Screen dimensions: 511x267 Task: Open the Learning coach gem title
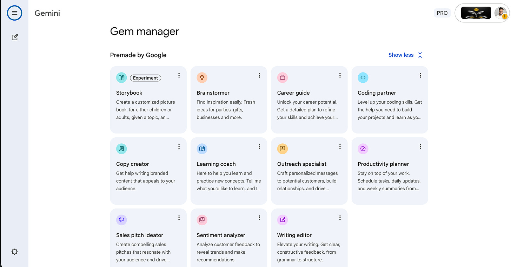pyautogui.click(x=216, y=164)
